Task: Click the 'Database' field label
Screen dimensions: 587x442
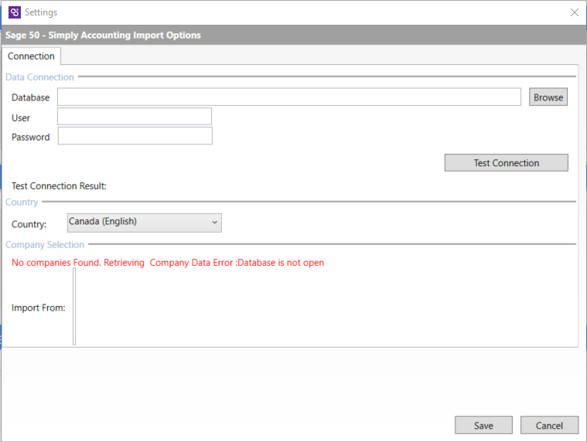Action: (x=31, y=97)
